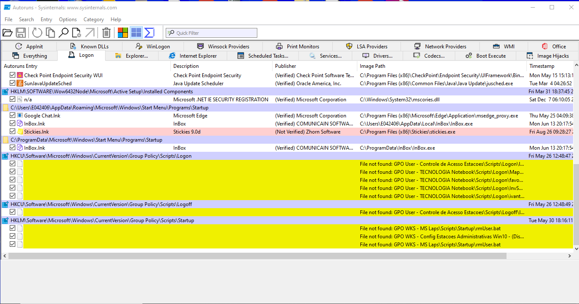The width and height of the screenshot is (579, 304).
Task: Click the Jump to Entry arrow icon
Action: click(x=90, y=33)
